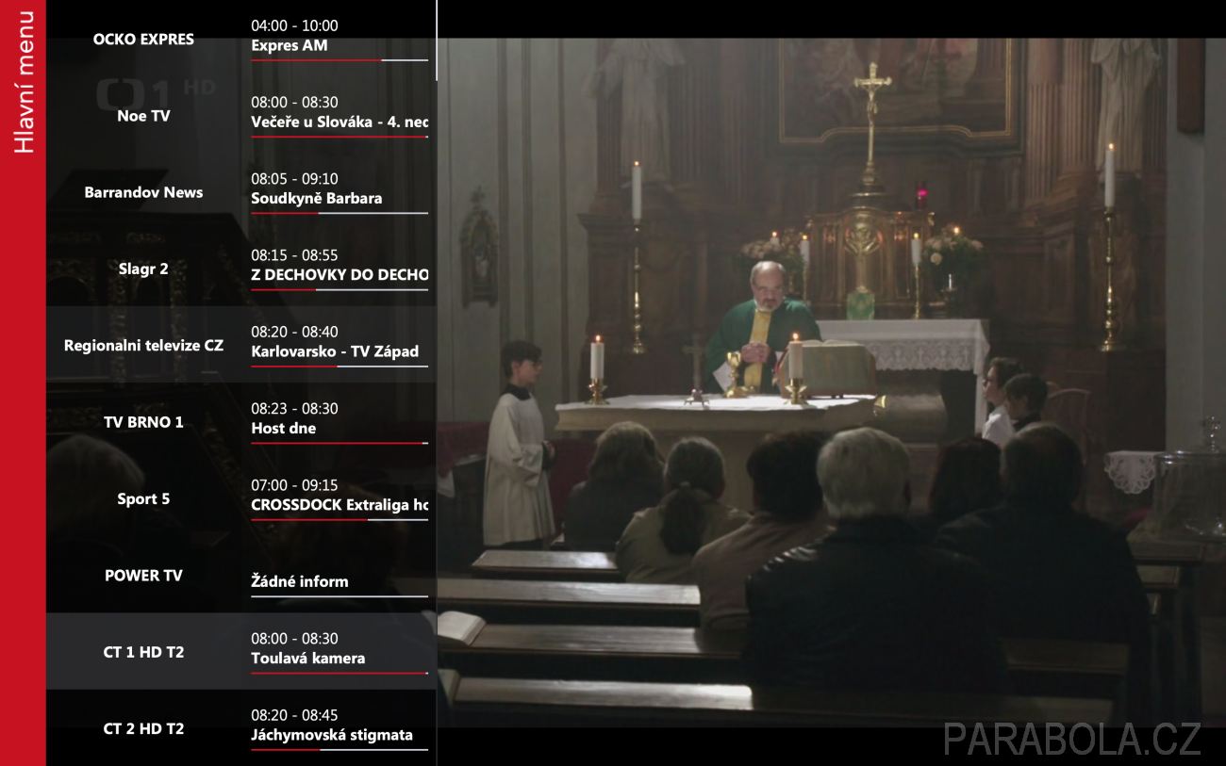Open Z DECHOVKY DO DECHOVKY programme
The image size is (1226, 766).
(340, 275)
